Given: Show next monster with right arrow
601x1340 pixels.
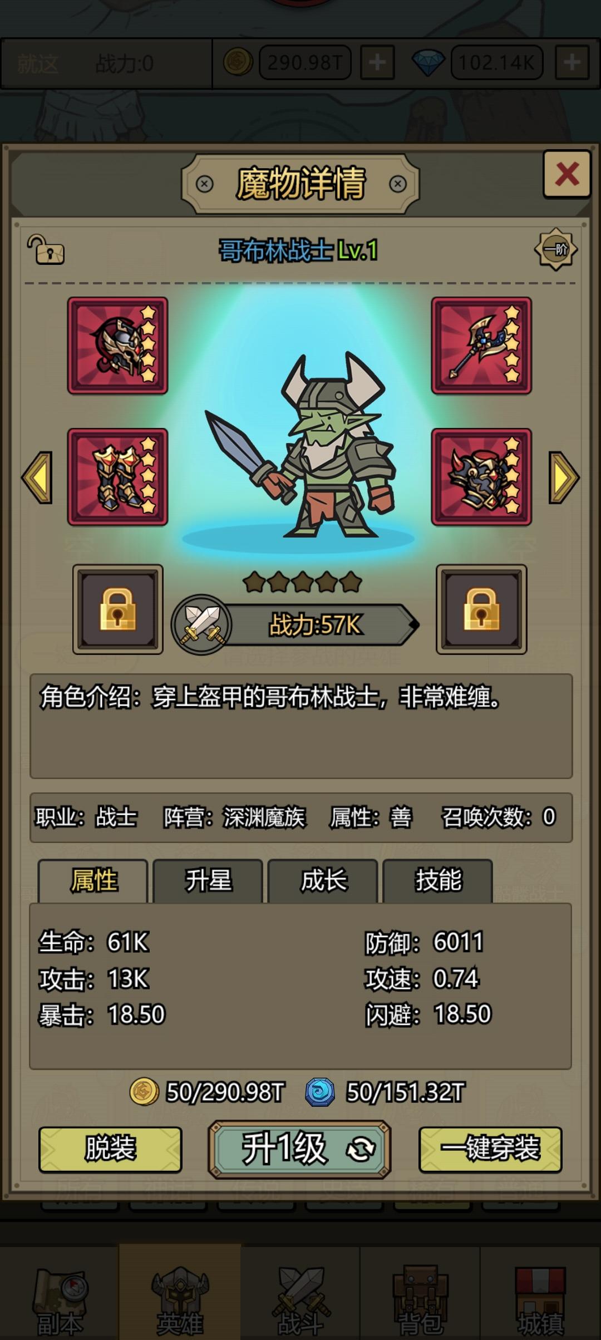Looking at the screenshot, I should pos(564,477).
